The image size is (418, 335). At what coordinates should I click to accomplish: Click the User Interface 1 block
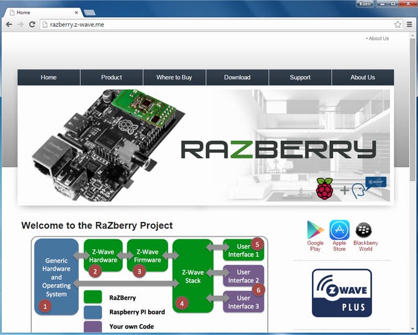[x=243, y=250]
